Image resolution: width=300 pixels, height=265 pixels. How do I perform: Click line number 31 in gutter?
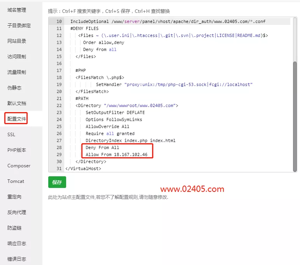click(x=59, y=168)
